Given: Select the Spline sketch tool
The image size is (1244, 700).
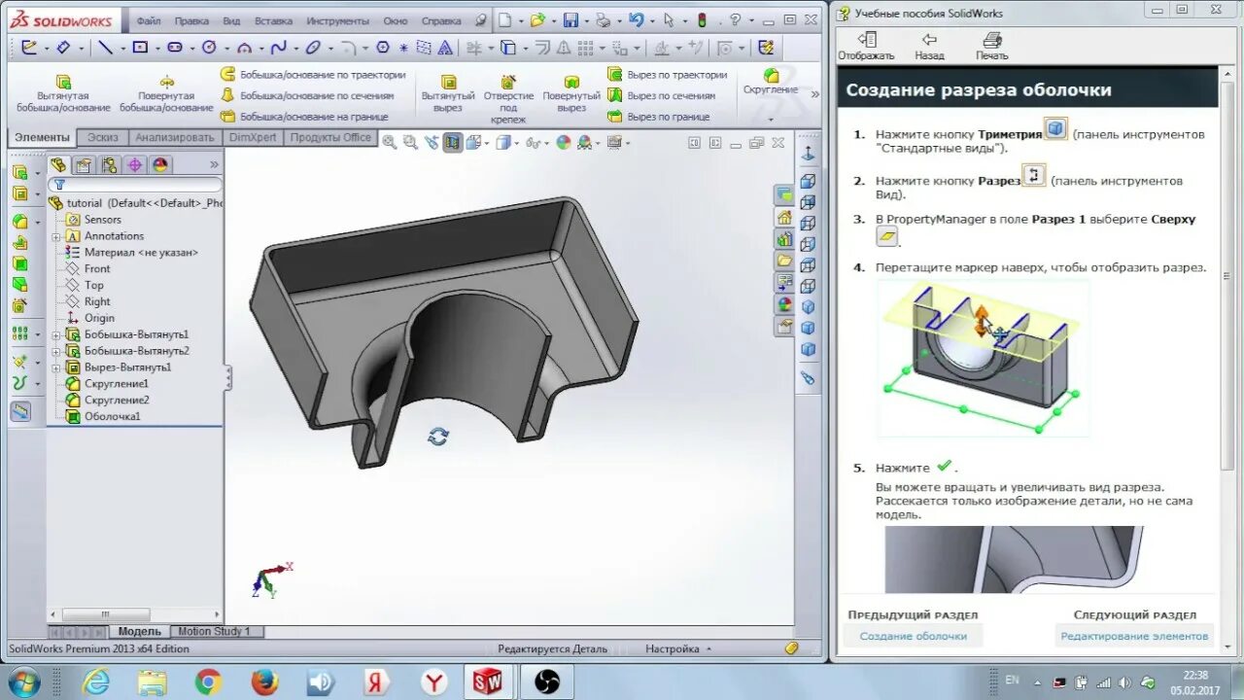Looking at the screenshot, I should [278, 47].
